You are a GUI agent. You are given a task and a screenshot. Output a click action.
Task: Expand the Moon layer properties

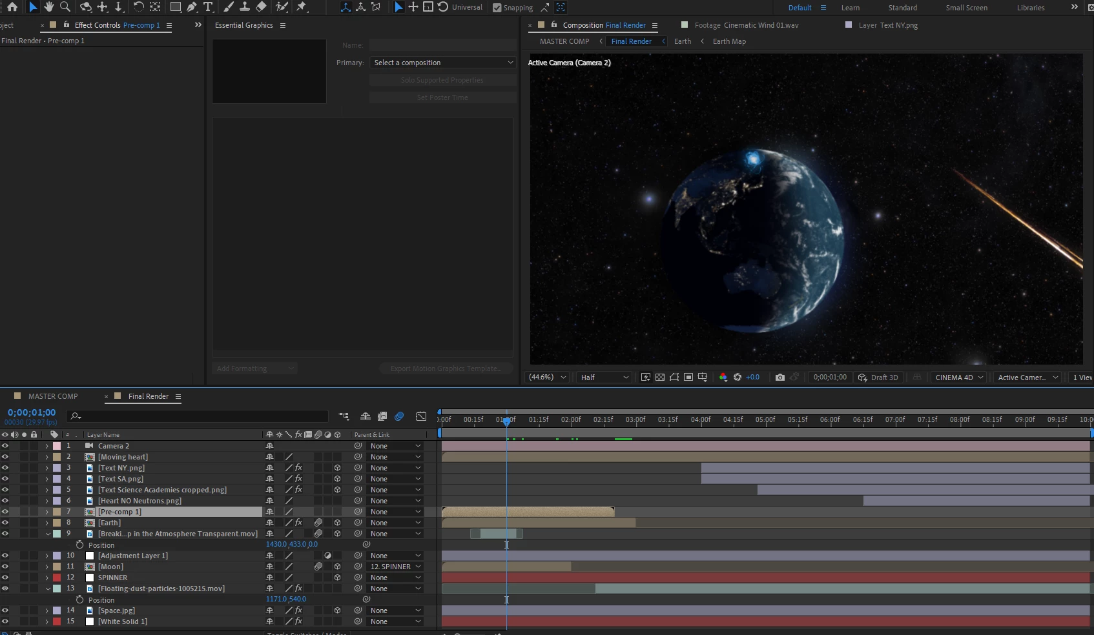(46, 567)
